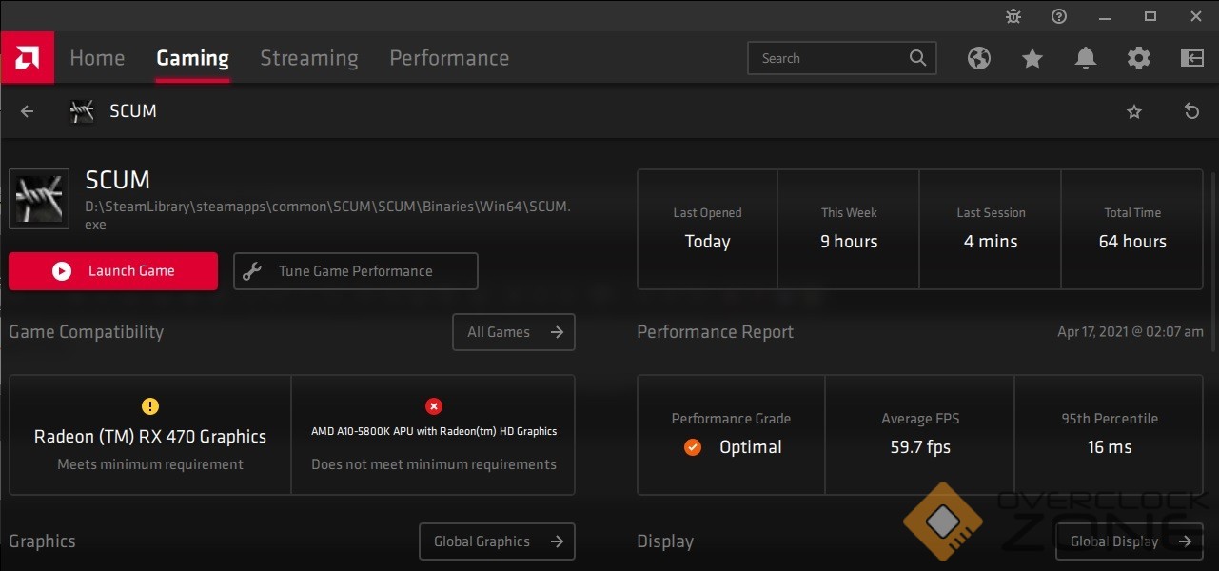
Task: Click the AMD logo icon
Action: 27,58
